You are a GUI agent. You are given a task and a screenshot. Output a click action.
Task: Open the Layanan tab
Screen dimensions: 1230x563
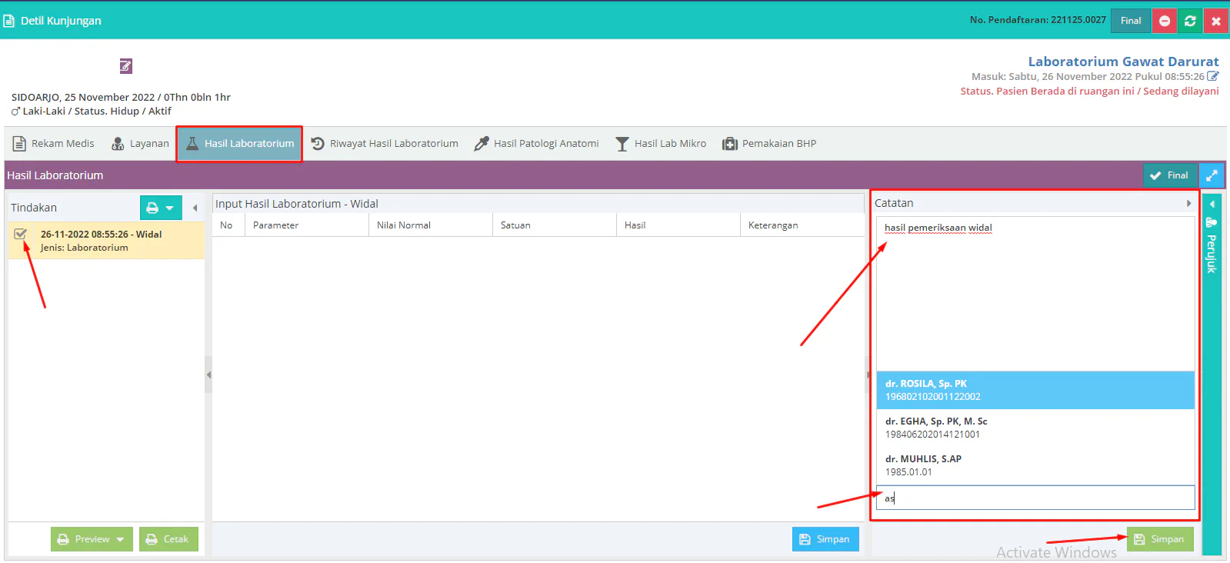[x=140, y=144]
